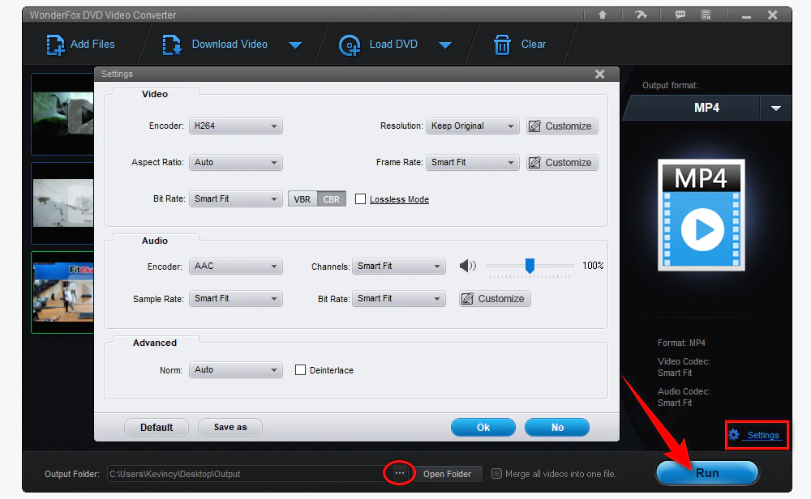Click the Lossless Mode link text

click(399, 199)
